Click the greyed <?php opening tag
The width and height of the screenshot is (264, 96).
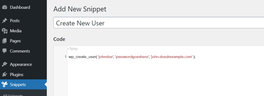(72, 49)
